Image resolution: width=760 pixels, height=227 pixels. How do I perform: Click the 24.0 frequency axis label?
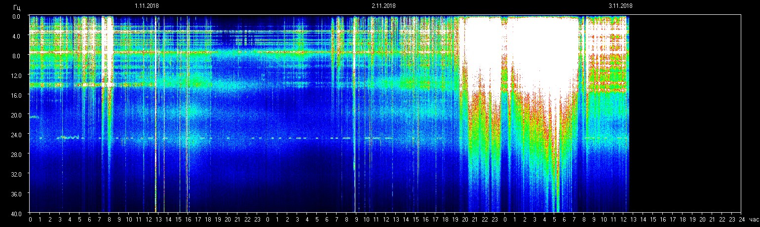click(x=17, y=134)
